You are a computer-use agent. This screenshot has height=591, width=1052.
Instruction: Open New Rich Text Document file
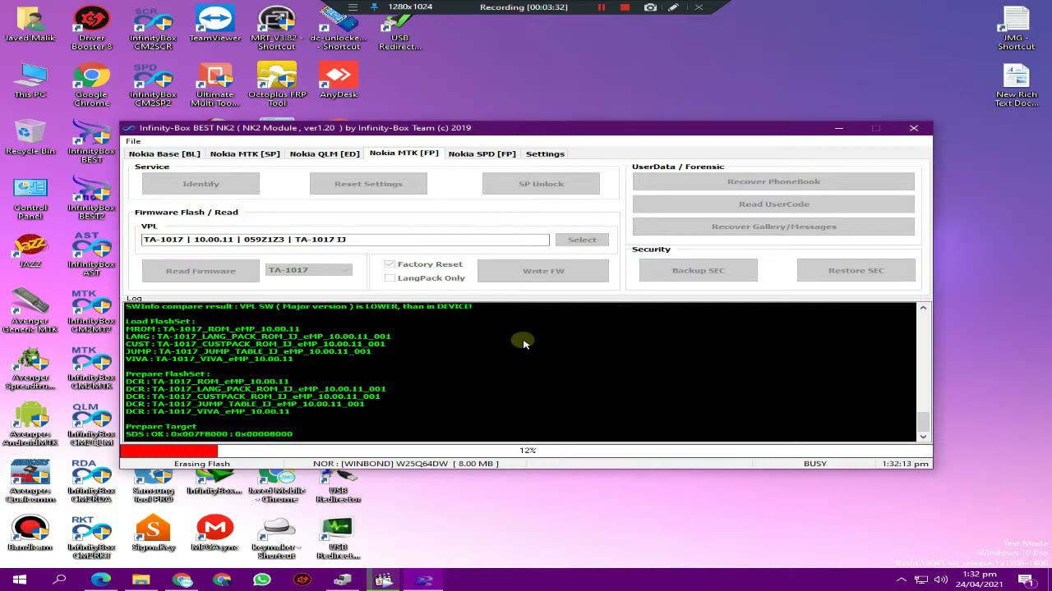(x=1016, y=85)
